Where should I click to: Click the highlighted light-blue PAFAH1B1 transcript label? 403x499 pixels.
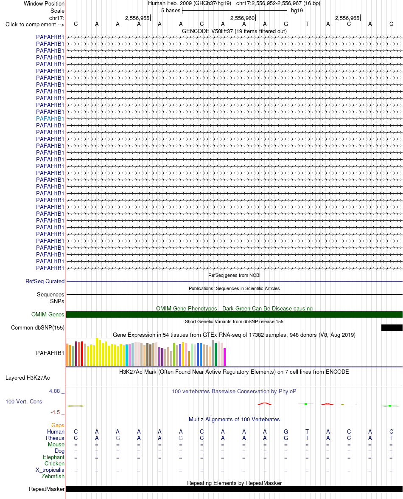[x=50, y=119]
